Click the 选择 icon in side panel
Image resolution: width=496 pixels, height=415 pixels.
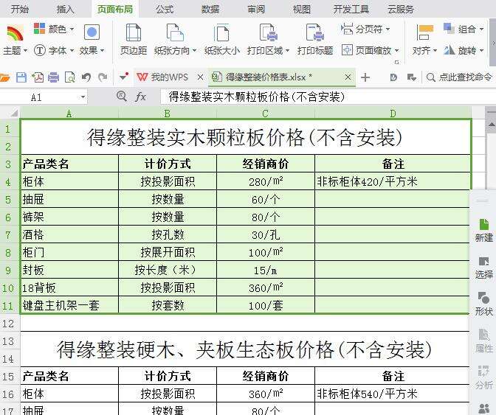(484, 267)
